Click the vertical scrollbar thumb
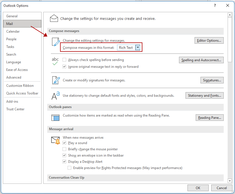Image resolution: width=235 pixels, height=194 pixels. click(230, 39)
